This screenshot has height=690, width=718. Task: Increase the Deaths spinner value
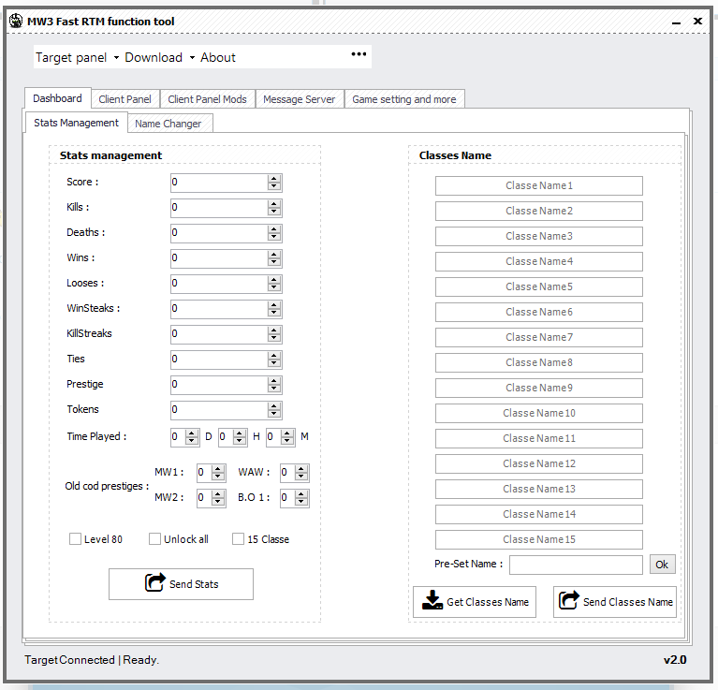(274, 229)
